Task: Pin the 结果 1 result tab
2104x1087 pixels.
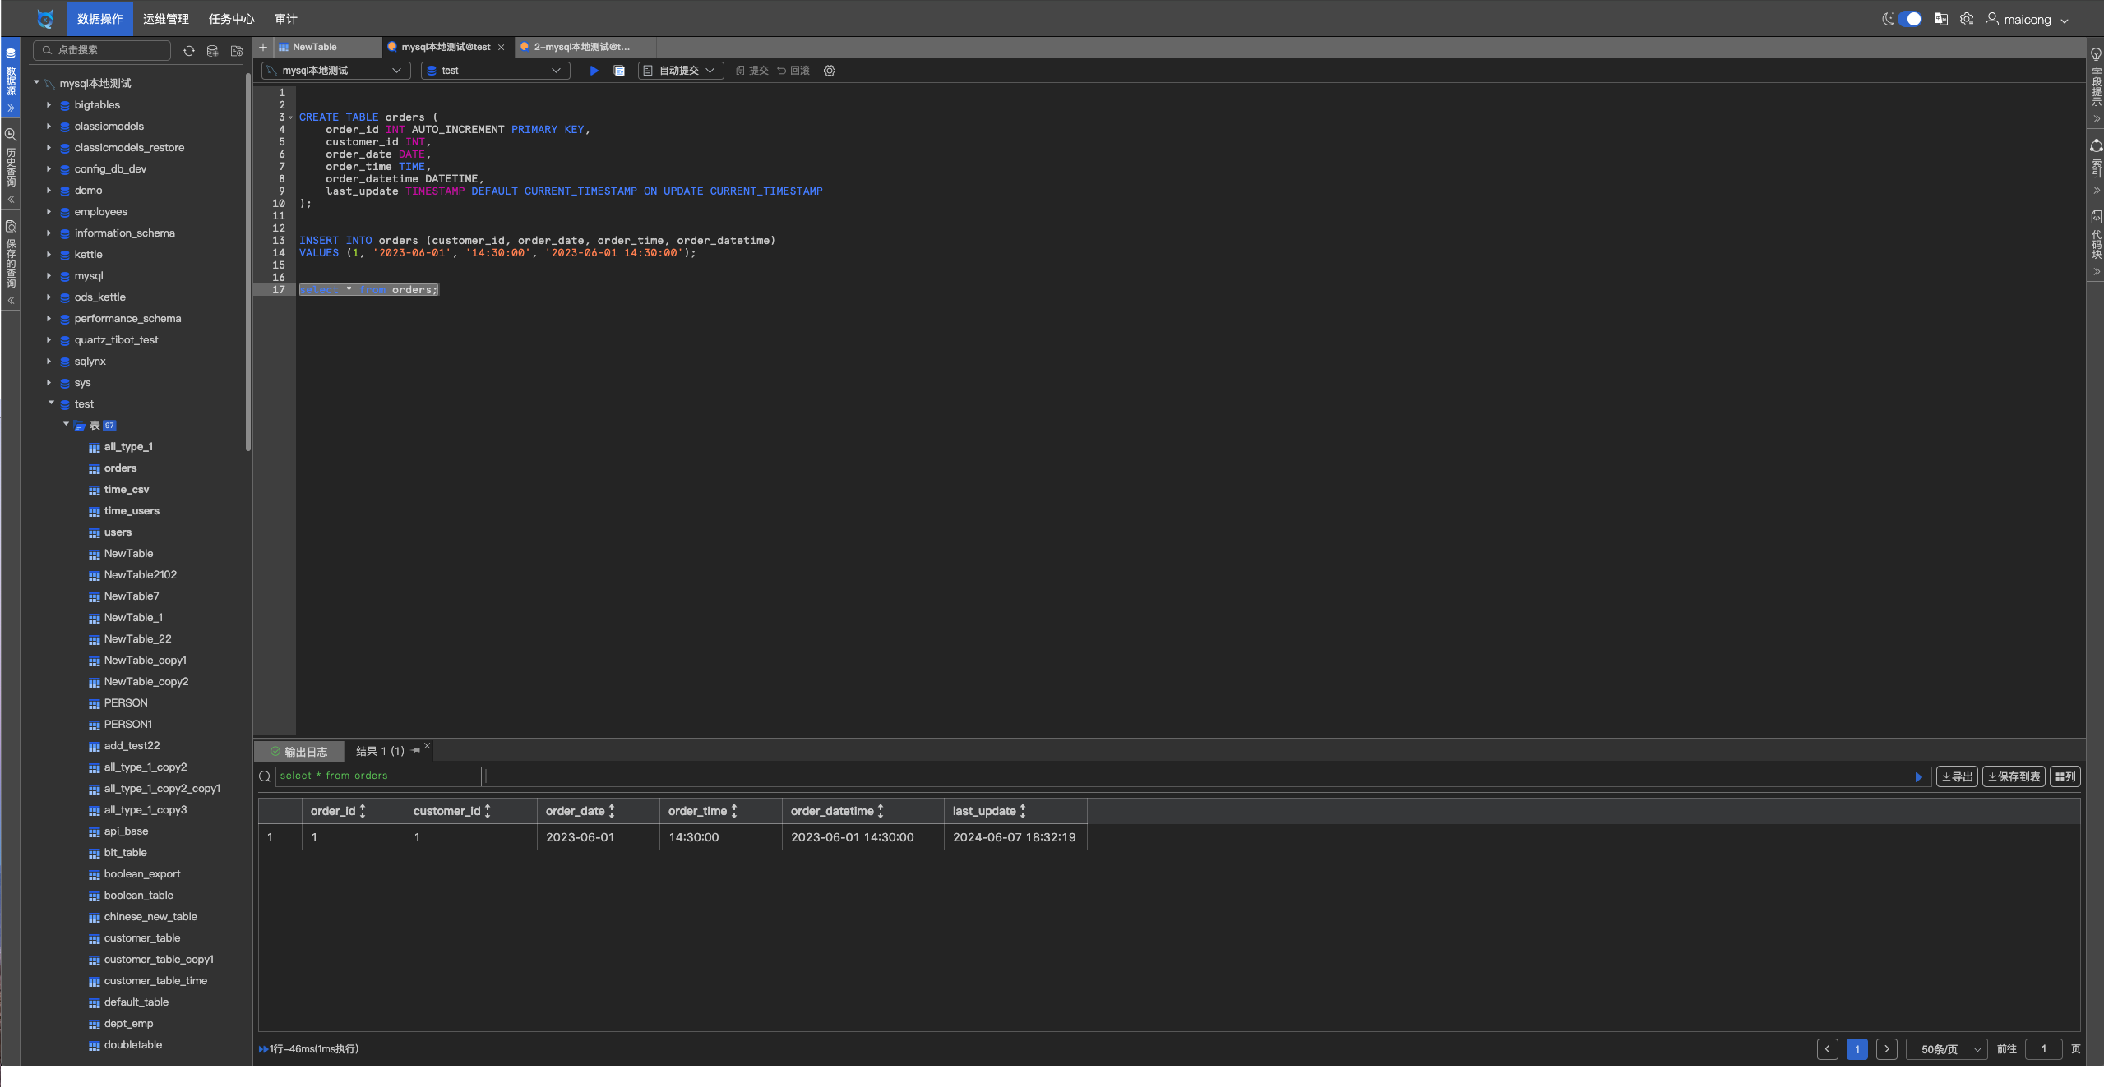Action: tap(415, 751)
